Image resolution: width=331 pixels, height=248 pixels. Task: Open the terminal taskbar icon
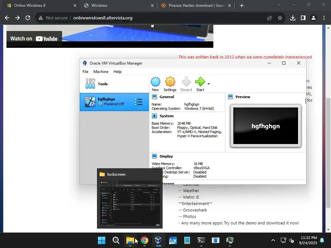[201, 240]
